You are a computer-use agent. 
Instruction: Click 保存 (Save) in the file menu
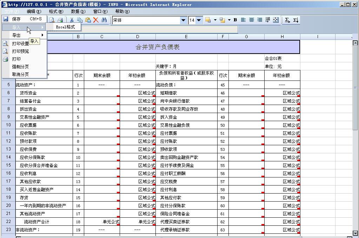16,19
